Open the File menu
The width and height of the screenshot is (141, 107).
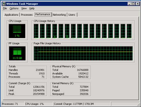(x=5, y=8)
